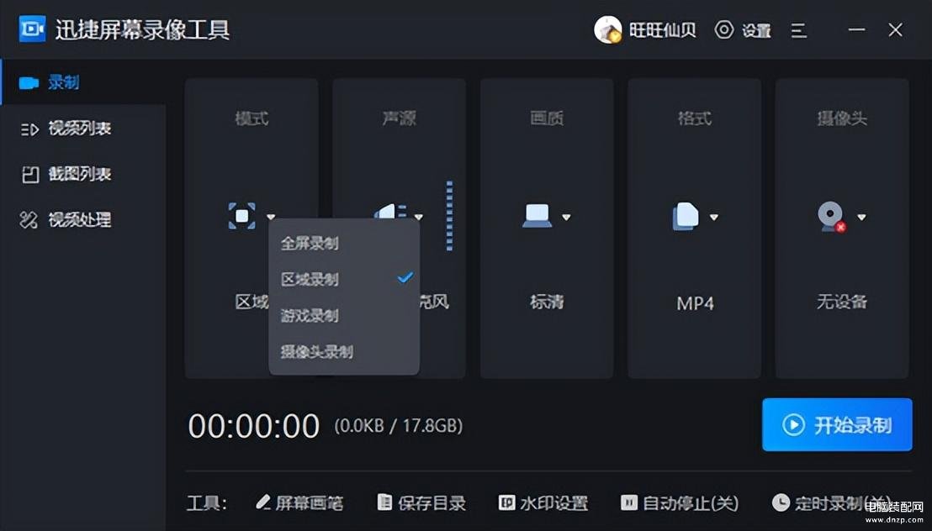The height and width of the screenshot is (531, 932).
Task: Choose 全屏录制 from the mode menu
Action: tap(344, 243)
